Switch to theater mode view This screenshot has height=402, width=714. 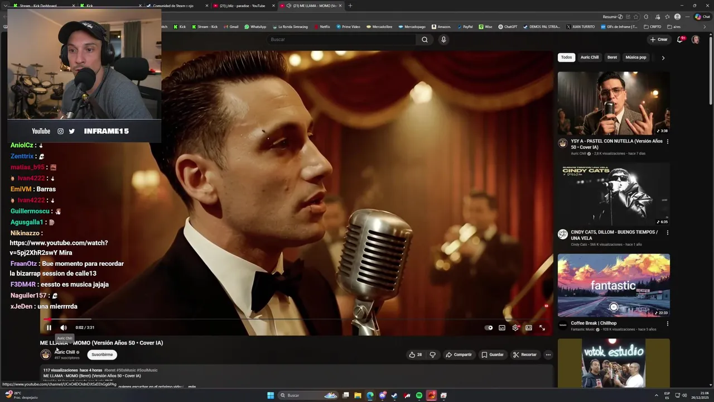pos(529,328)
